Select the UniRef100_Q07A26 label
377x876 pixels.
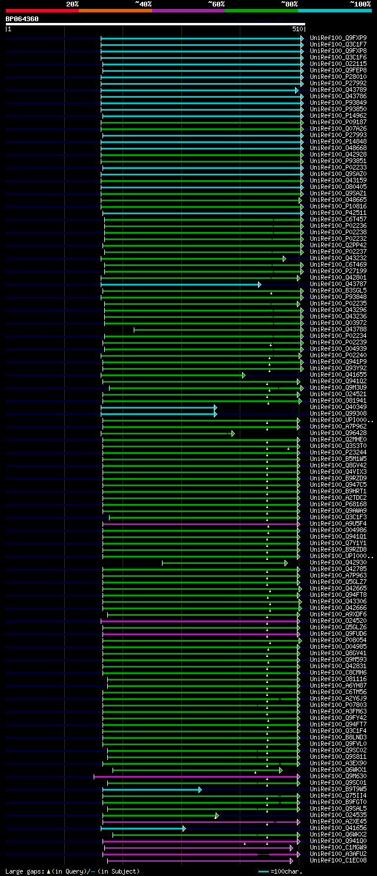click(x=338, y=129)
